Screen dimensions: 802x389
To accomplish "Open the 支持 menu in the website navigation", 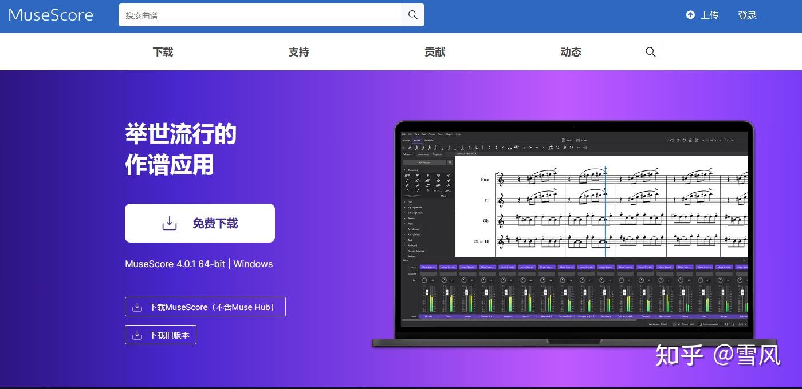I will point(298,51).
